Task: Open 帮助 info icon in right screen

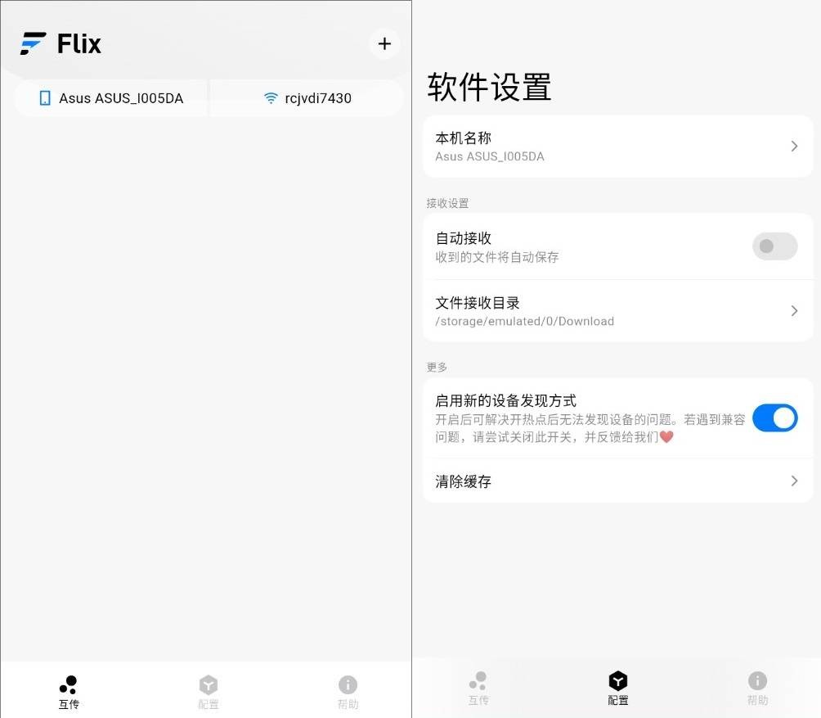Action: [x=757, y=681]
